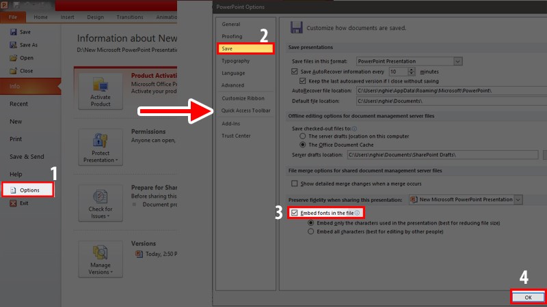
Task: Click the info icon next to Embed fonts
Action: pos(357,213)
